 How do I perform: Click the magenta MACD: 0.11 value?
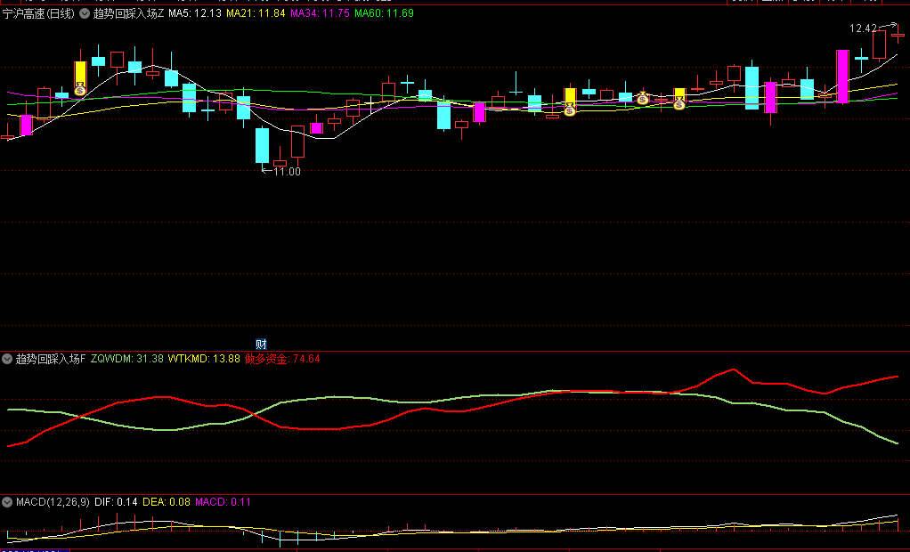(x=223, y=502)
